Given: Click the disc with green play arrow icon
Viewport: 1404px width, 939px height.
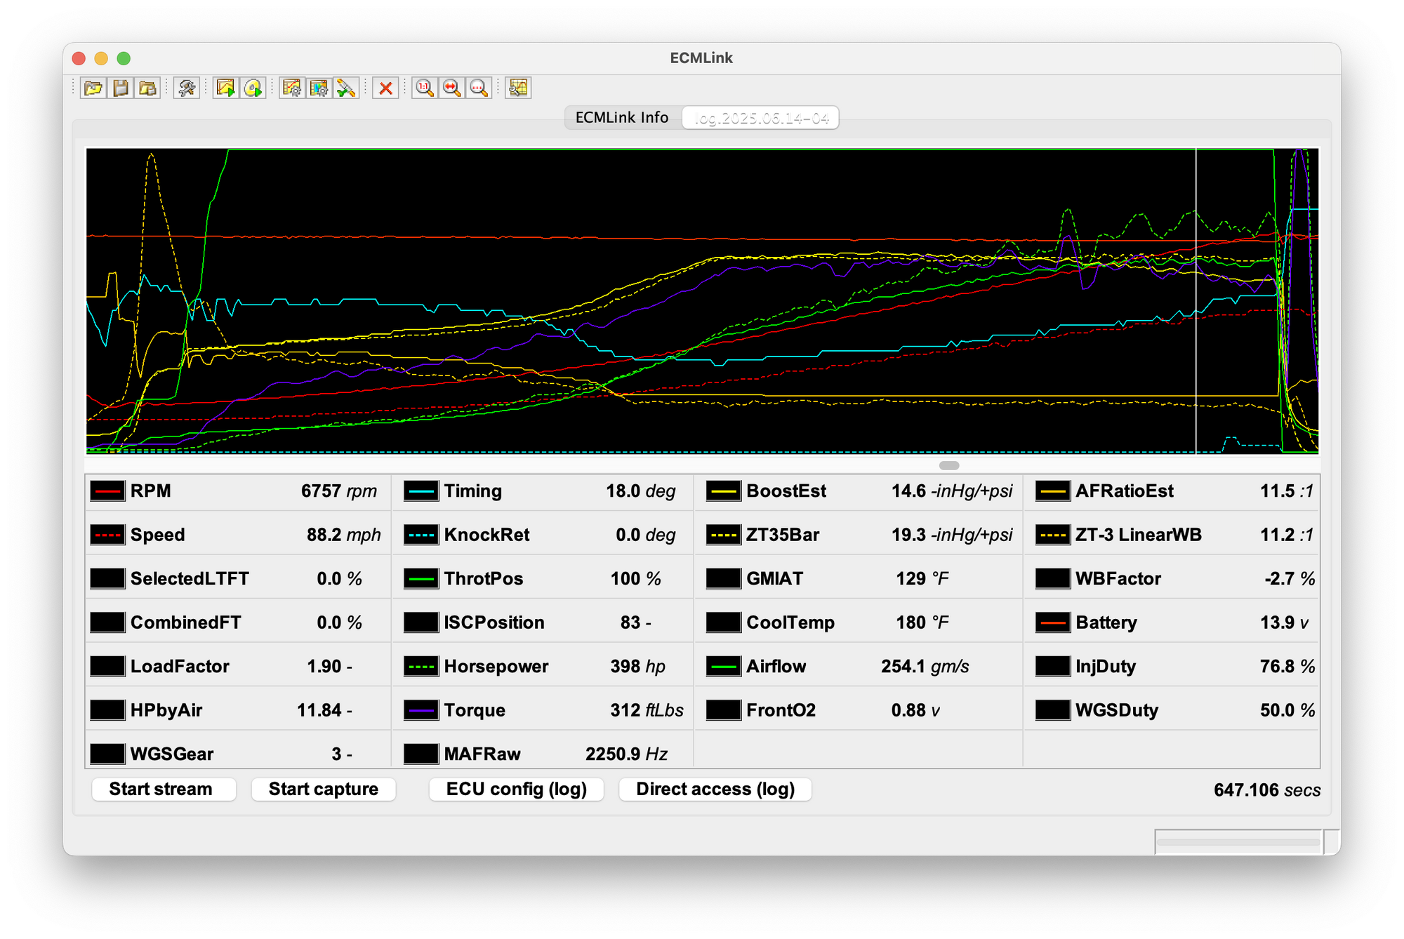Looking at the screenshot, I should [x=253, y=88].
